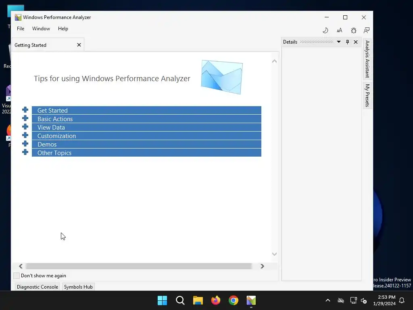The image size is (413, 310).
Task: Expand the Get Started plus icon
Action: click(x=25, y=110)
